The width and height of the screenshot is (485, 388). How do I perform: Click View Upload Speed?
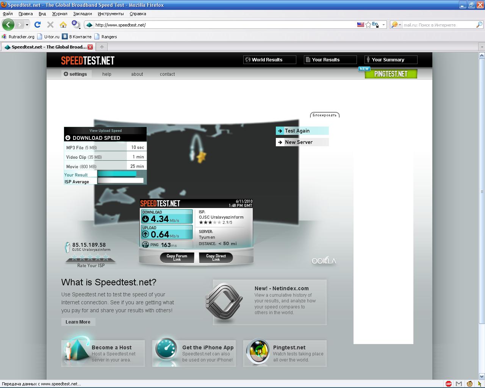click(x=105, y=131)
